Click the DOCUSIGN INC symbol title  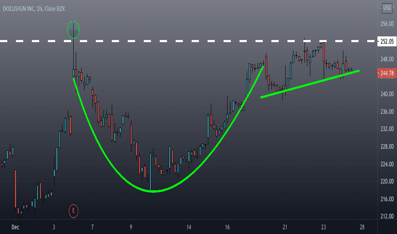coord(34,9)
